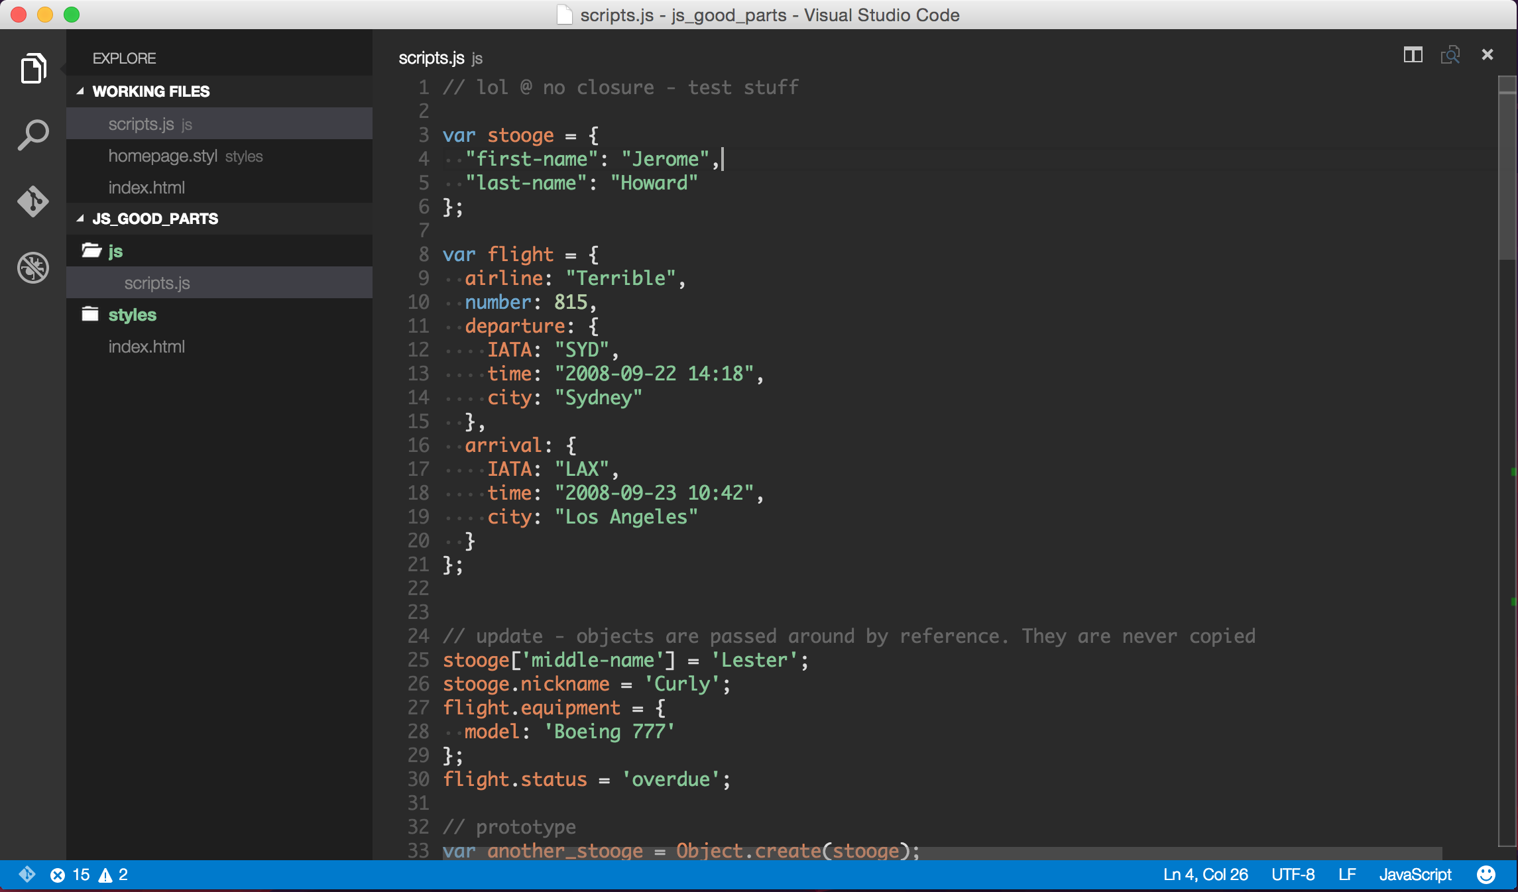Split the editor with split icon
This screenshot has height=892, width=1518.
(1413, 55)
